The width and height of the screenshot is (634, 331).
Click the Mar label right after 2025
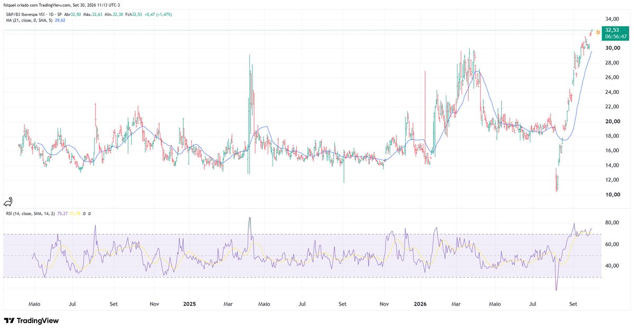pyautogui.click(x=228, y=304)
